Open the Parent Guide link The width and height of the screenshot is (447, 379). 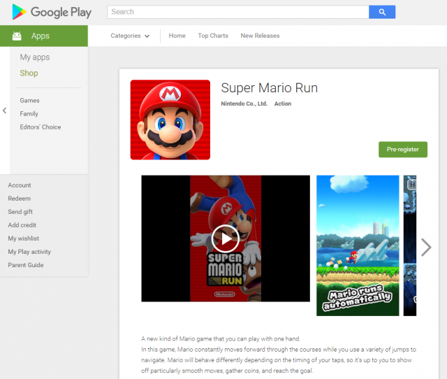26,265
